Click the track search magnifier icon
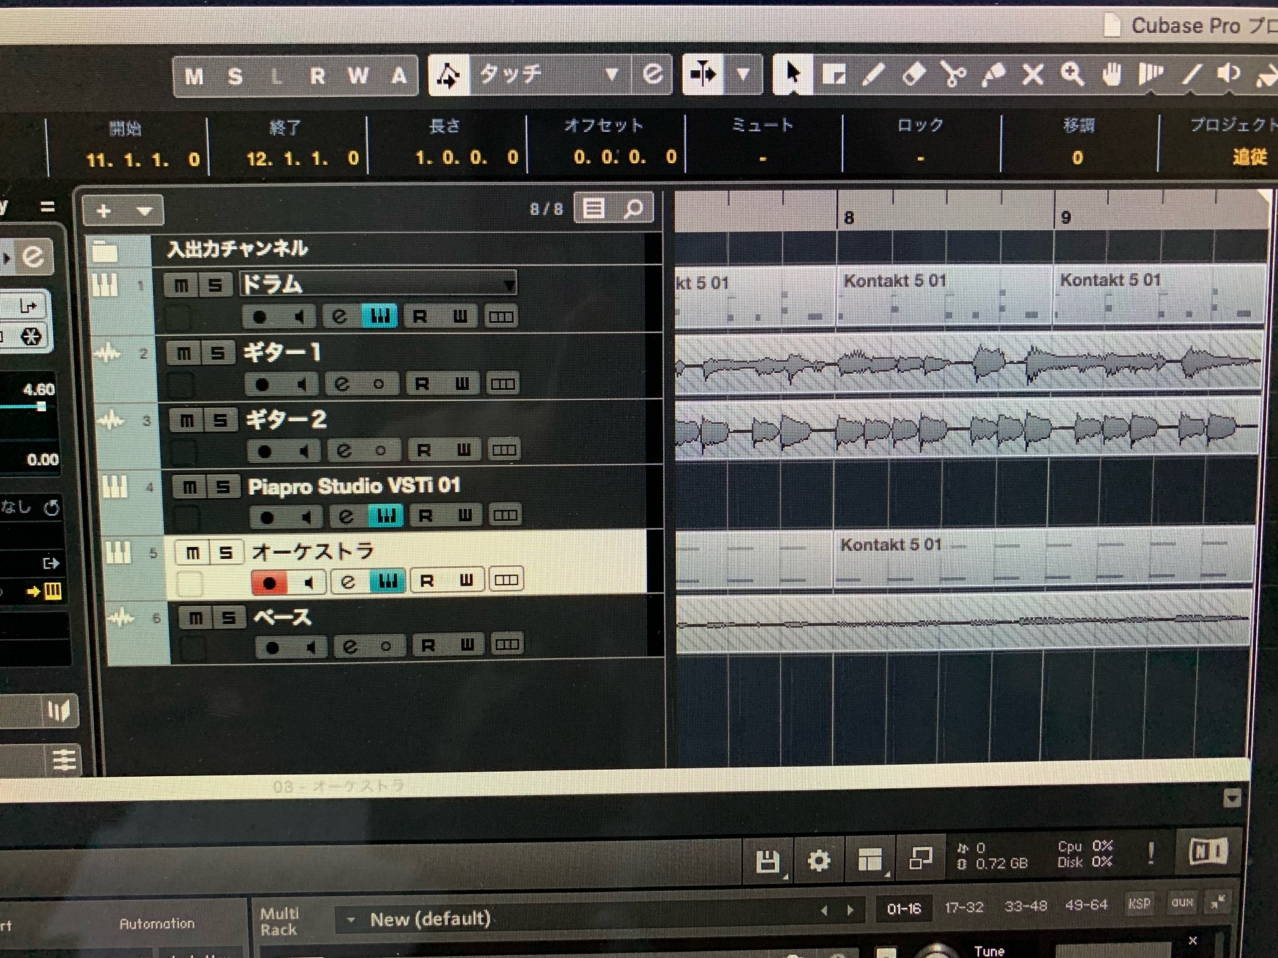 [x=633, y=208]
